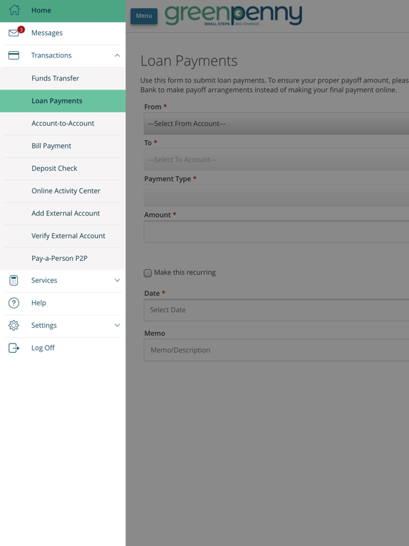Click the Settings gear icon

coord(13,325)
